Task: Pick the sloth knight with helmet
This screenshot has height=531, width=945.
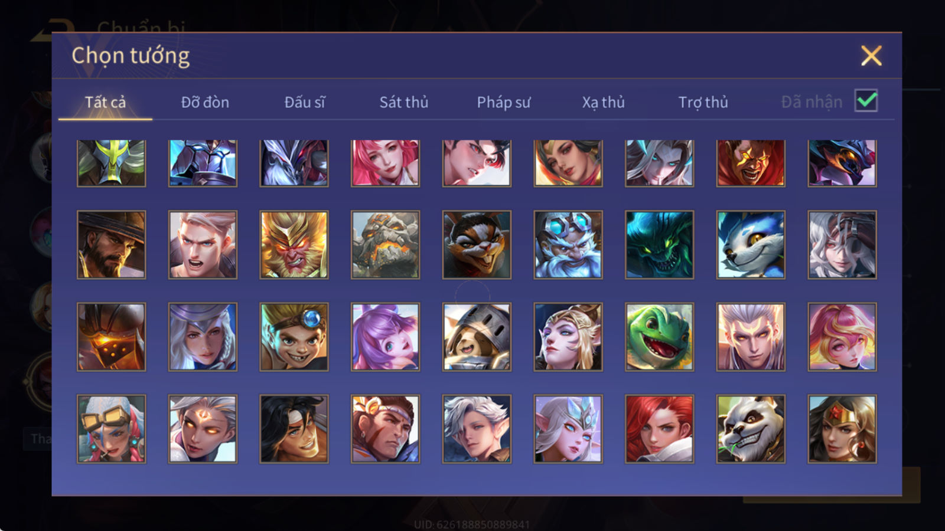Action: click(477, 337)
